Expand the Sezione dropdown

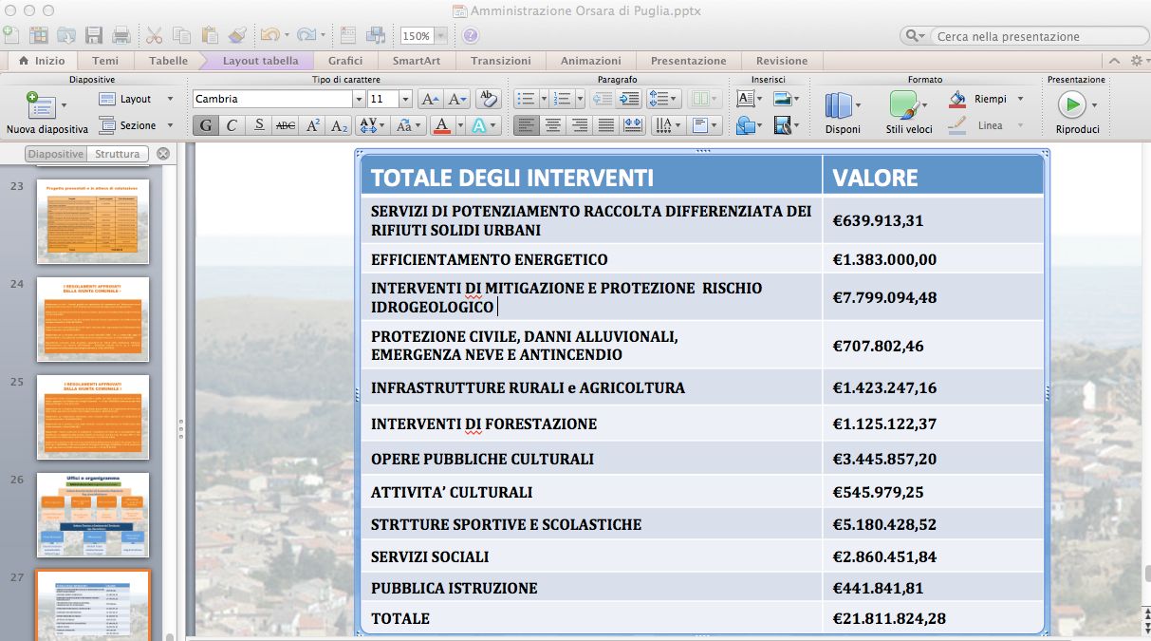(171, 125)
